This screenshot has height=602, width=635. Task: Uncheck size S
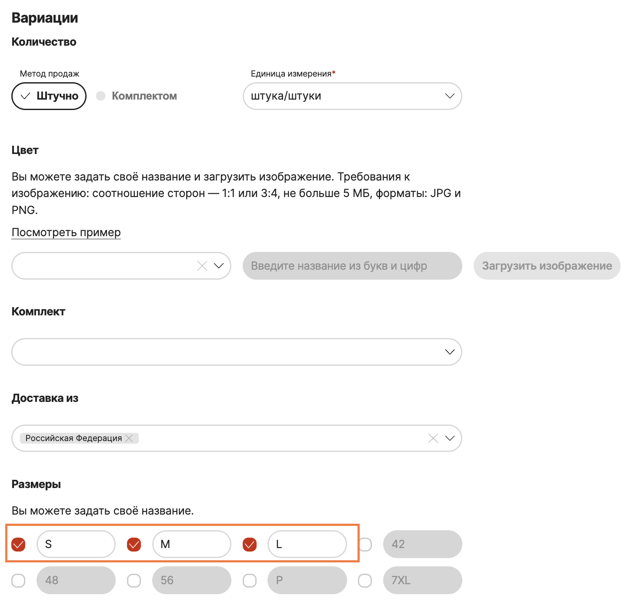click(x=18, y=544)
